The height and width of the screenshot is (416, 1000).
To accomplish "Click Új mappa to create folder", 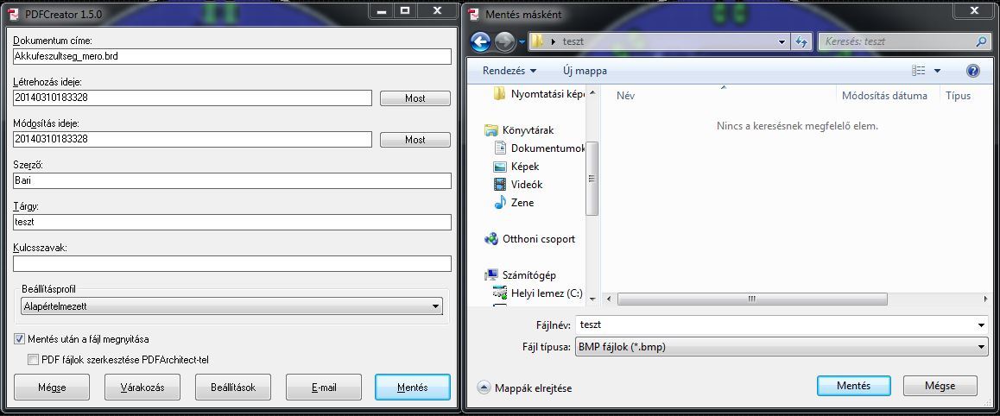I will 585,71.
